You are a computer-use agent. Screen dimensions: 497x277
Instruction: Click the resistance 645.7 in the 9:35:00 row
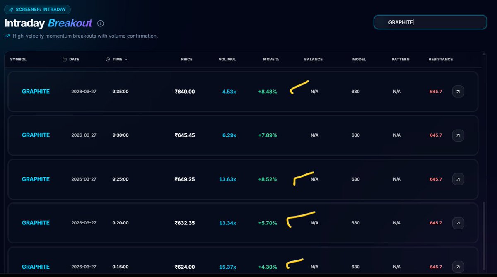[x=436, y=92]
